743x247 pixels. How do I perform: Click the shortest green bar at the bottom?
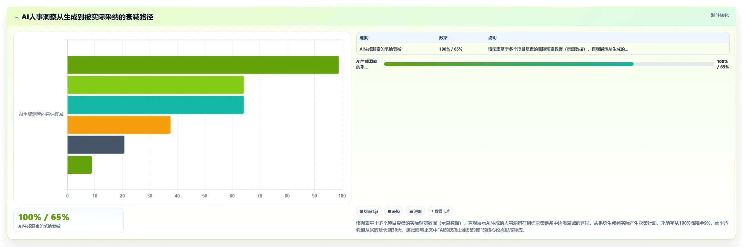click(80, 164)
